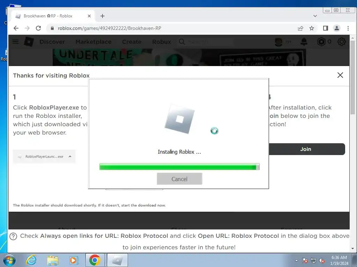This screenshot has width=357, height=267.
Task: Open Roblox notifications bell
Action: point(304,42)
